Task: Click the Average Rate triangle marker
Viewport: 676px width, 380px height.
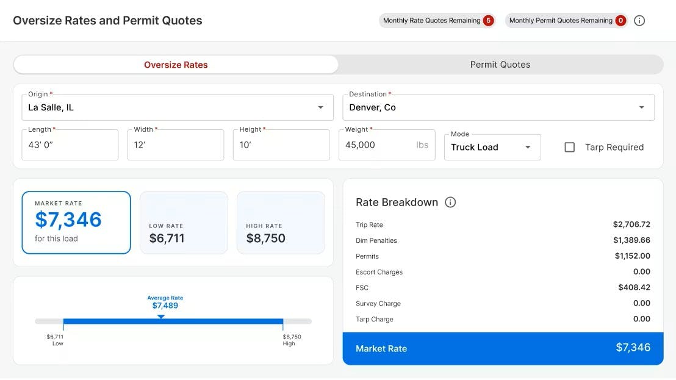Action: 161,316
